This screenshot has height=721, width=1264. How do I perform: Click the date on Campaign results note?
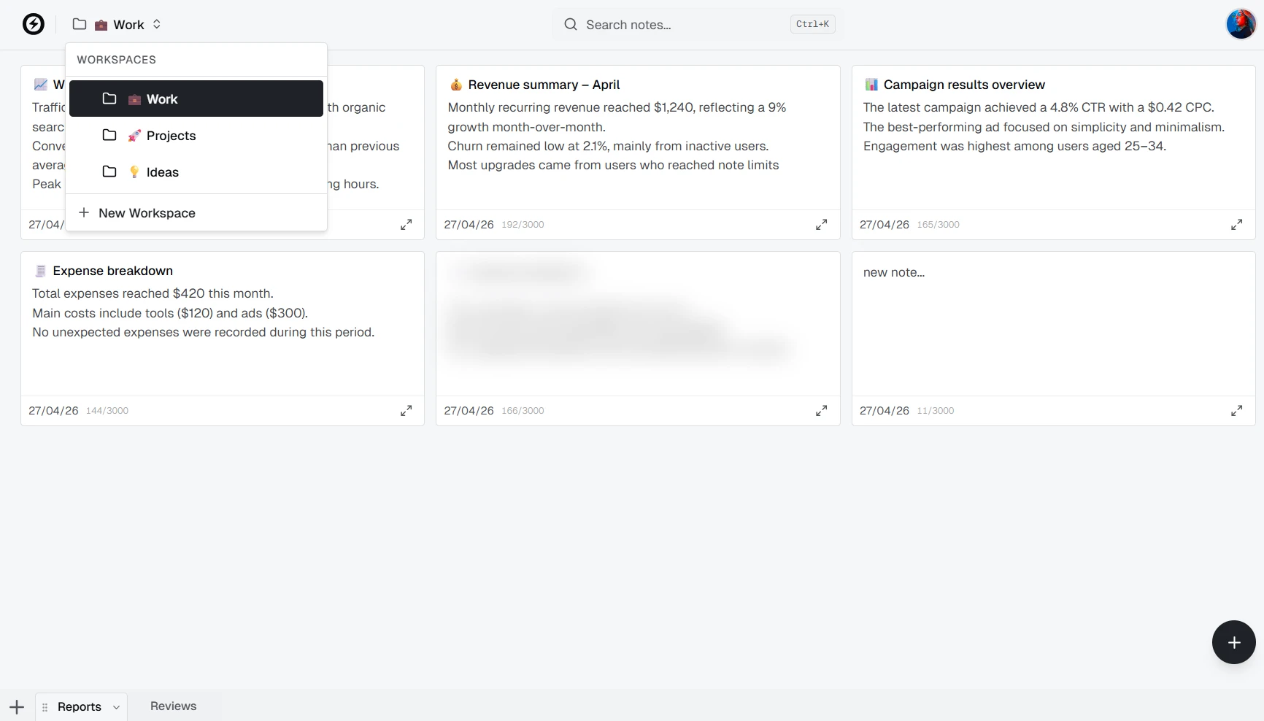(x=885, y=225)
